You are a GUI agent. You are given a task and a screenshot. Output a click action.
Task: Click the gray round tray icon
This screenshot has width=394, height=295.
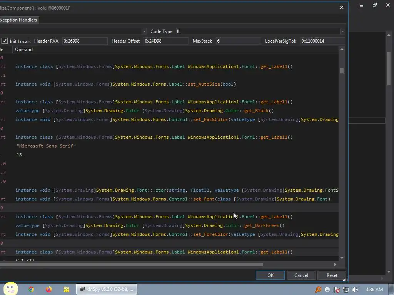327,290
